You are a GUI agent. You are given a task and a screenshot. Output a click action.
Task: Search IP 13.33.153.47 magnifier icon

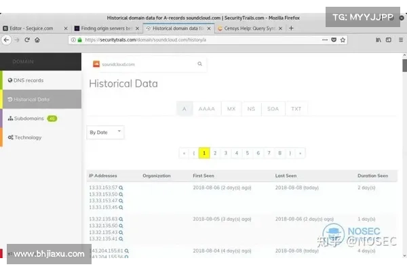pyautogui.click(x=121, y=201)
